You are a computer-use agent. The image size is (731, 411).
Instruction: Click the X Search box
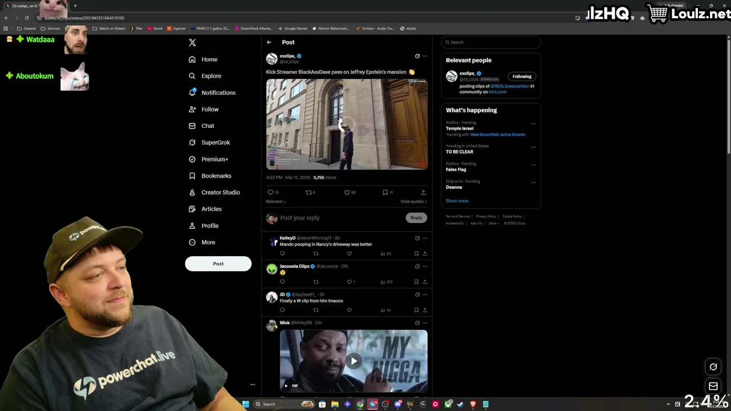coord(491,42)
